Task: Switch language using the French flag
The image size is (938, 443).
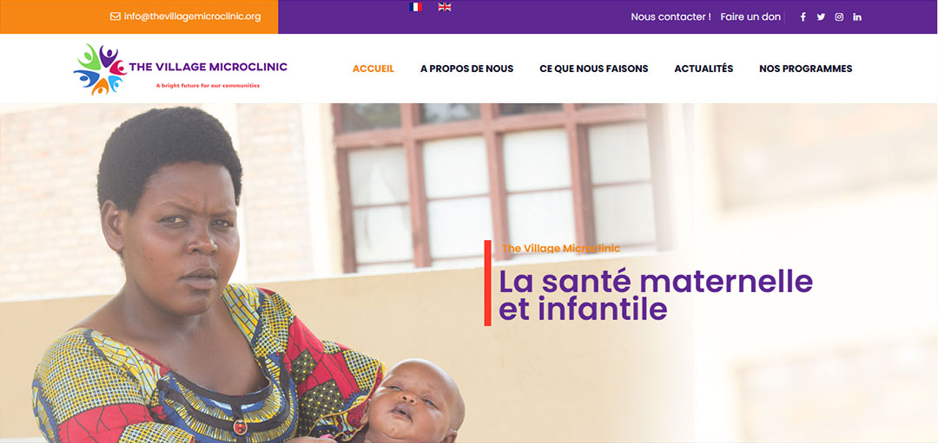Action: click(416, 7)
